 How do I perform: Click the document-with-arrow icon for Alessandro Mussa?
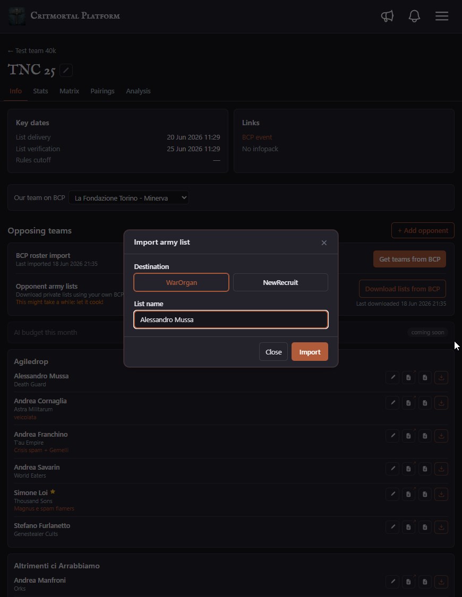click(409, 377)
